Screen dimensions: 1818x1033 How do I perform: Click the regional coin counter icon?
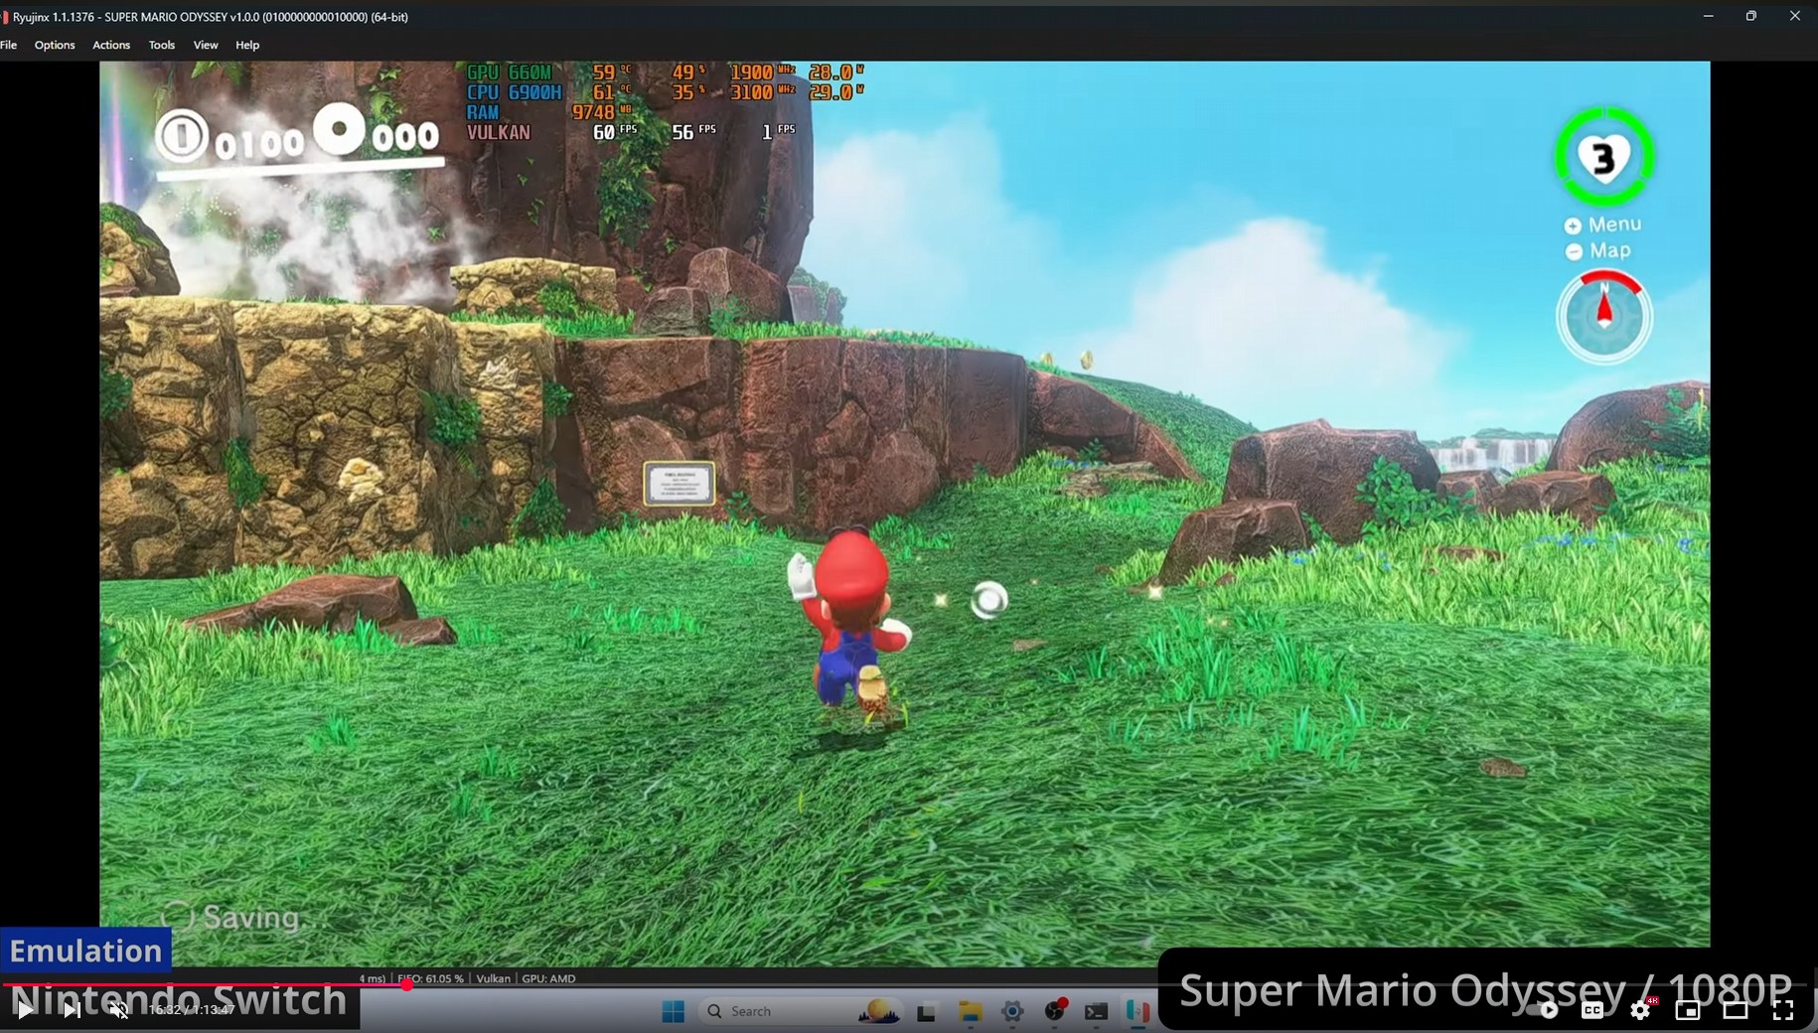point(339,130)
